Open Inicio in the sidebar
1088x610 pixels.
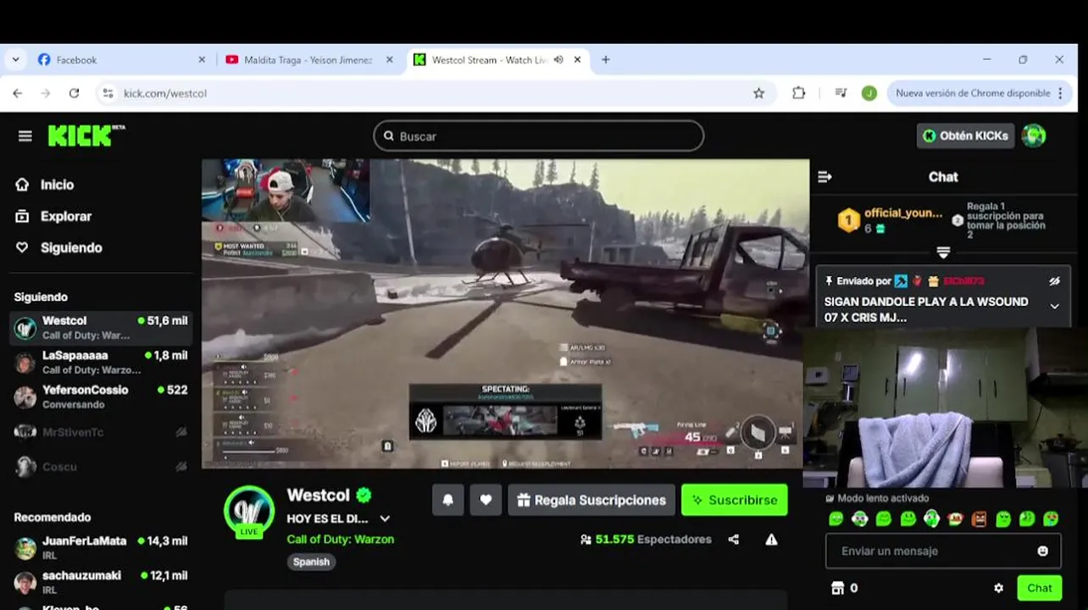point(57,185)
